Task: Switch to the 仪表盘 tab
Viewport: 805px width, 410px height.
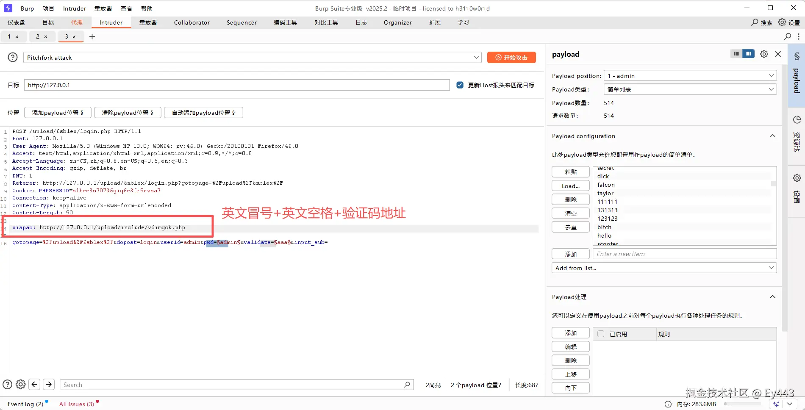Action: click(x=17, y=22)
